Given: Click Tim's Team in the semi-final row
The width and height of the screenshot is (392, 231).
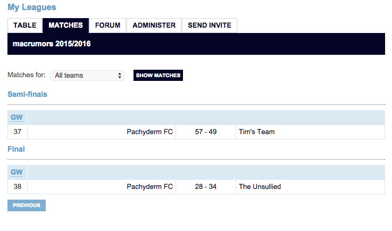Looking at the screenshot, I should click(x=257, y=132).
